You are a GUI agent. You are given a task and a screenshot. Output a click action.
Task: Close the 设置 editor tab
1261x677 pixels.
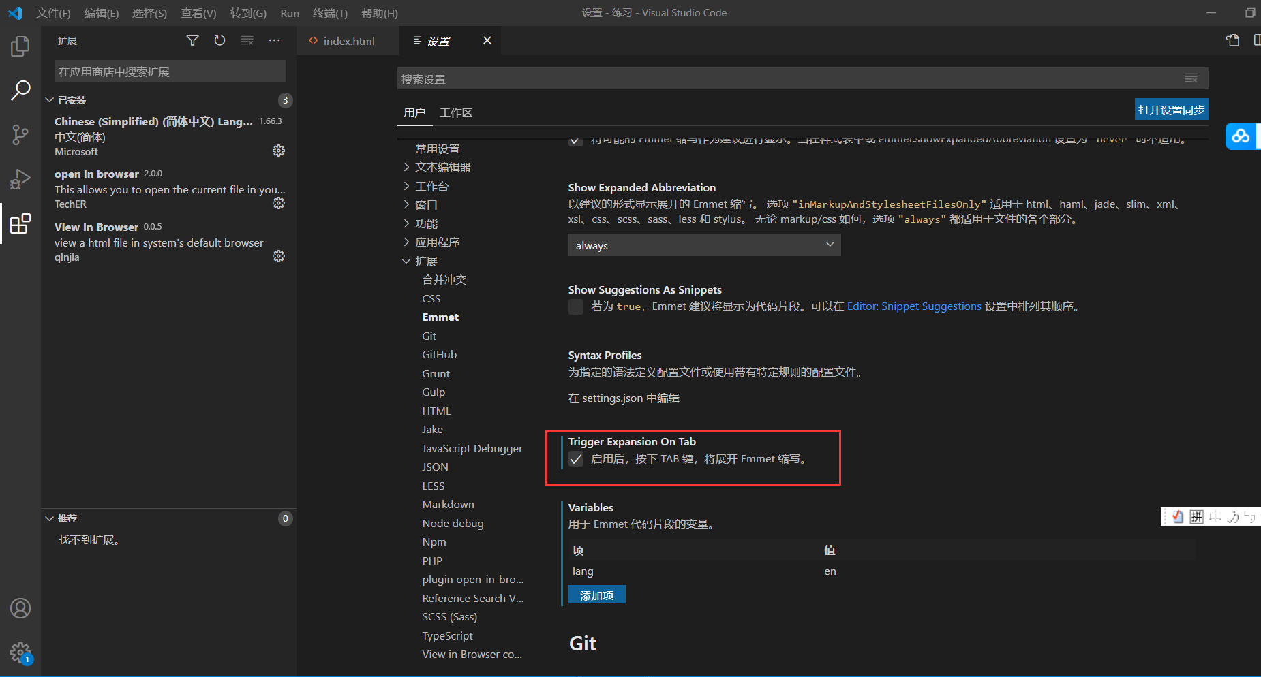click(487, 40)
